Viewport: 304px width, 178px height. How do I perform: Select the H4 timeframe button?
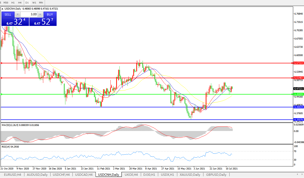coord(20,3)
